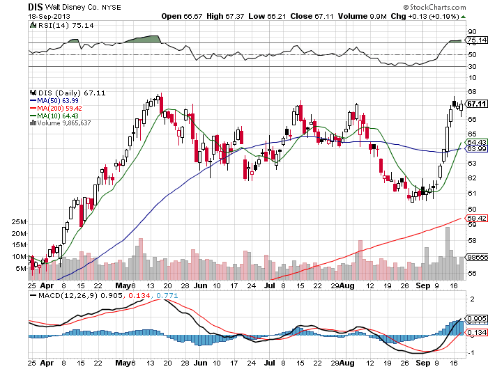Click the Sep label on the bottom MACD axis

pyautogui.click(x=423, y=363)
